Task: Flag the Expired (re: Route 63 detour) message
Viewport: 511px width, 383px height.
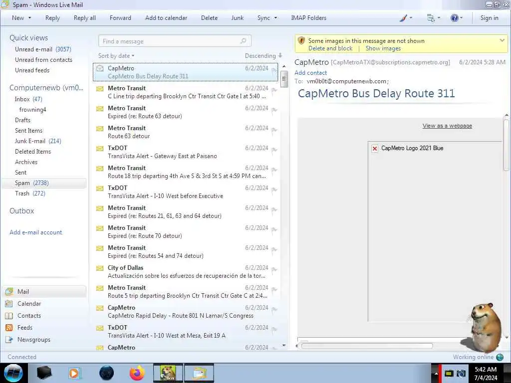Action: 274,110
